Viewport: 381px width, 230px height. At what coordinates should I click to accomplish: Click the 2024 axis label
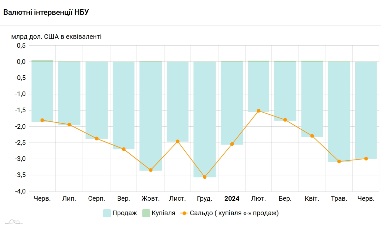pyautogui.click(x=232, y=198)
